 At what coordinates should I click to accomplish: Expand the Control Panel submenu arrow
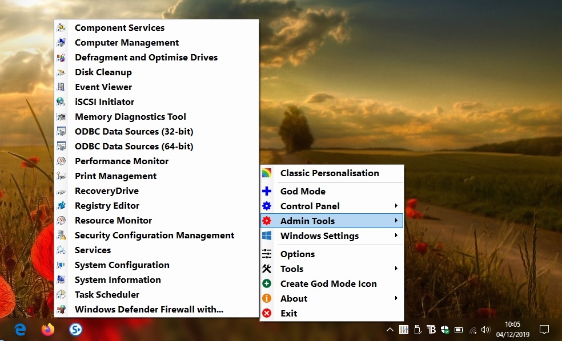pos(396,206)
